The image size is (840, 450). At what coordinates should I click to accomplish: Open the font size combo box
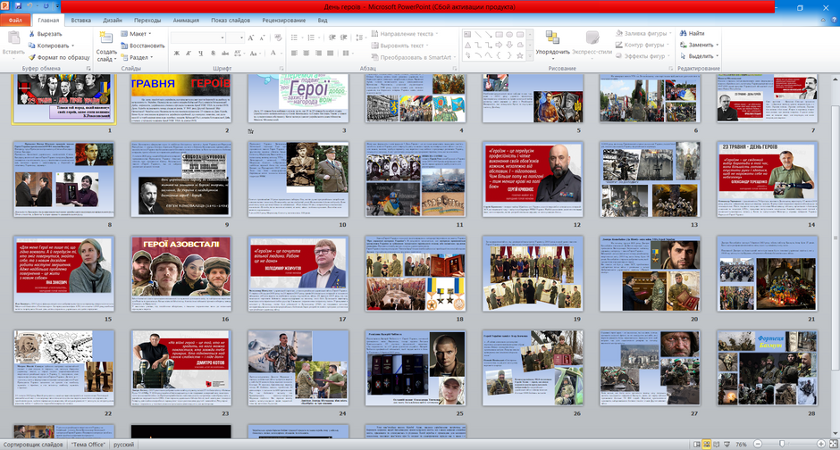tap(235, 37)
